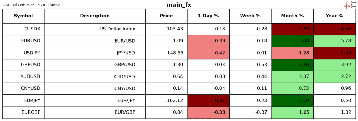Image resolution: width=358 pixels, height=121 pixels.
Task: Click the Symbol column header
Action: pos(24,16)
